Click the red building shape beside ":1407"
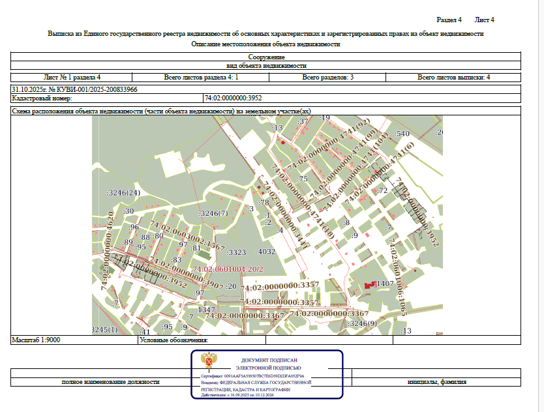 370,286
